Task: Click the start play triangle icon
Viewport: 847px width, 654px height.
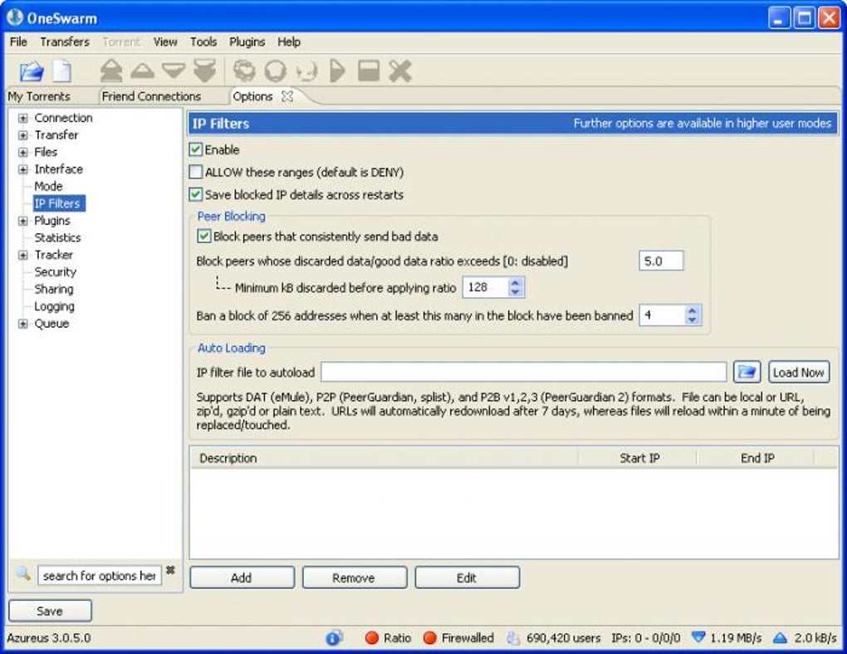Action: pyautogui.click(x=337, y=71)
